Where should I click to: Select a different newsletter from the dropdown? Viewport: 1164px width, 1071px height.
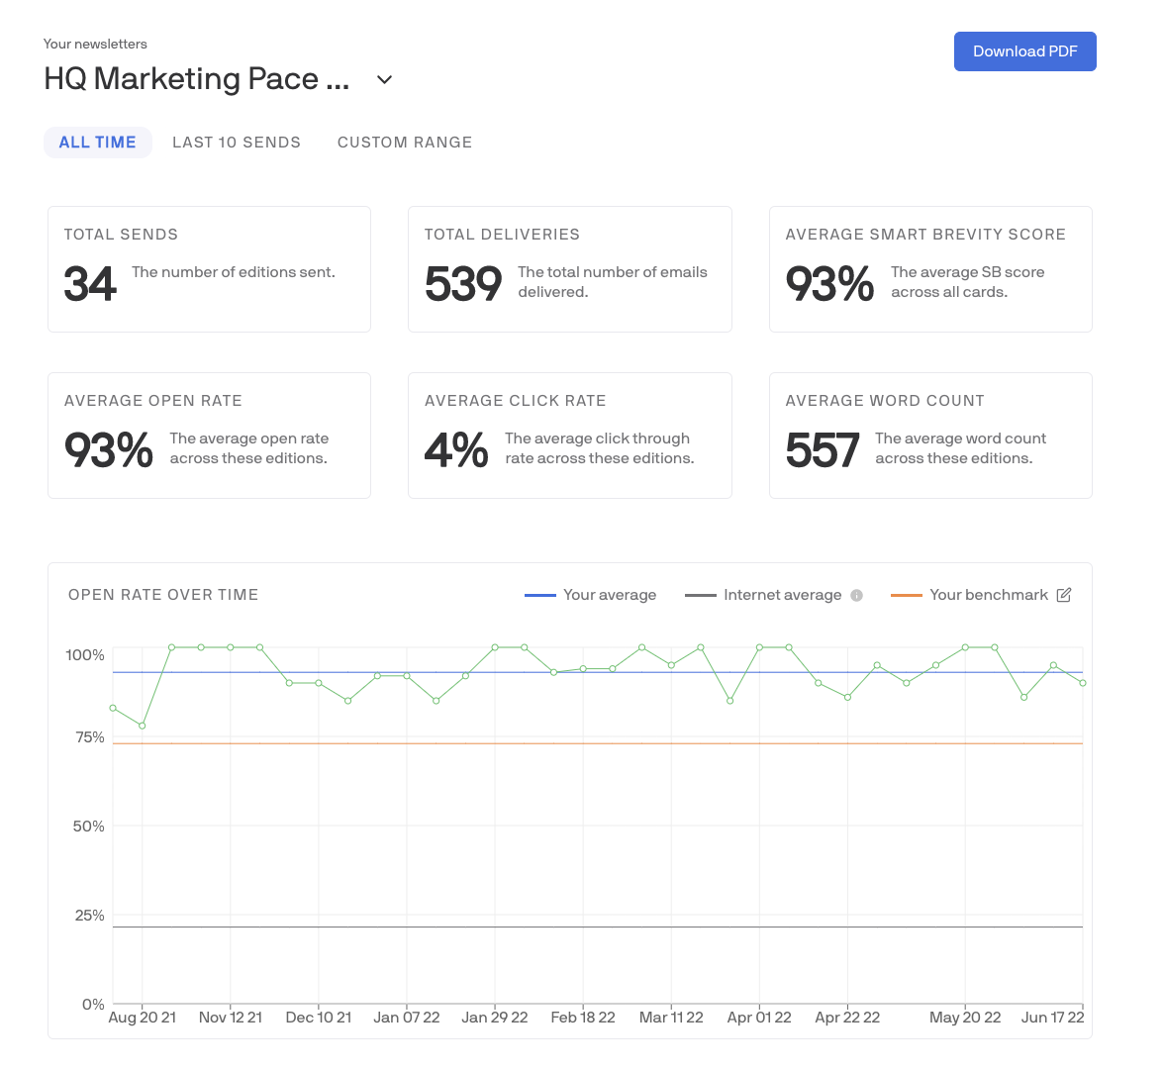pos(384,79)
